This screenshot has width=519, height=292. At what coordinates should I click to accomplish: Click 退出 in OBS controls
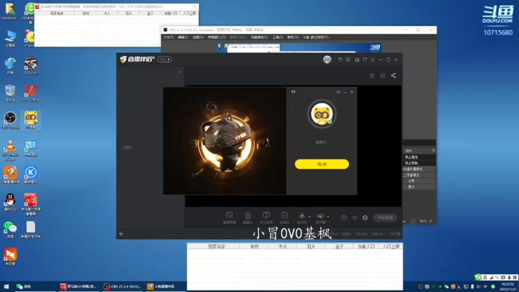(418, 187)
